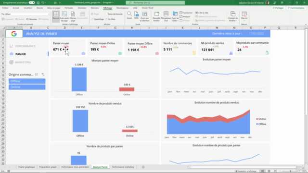Switch to Préparation graph sheet tab
The height and width of the screenshot is (173, 308).
tap(48, 167)
